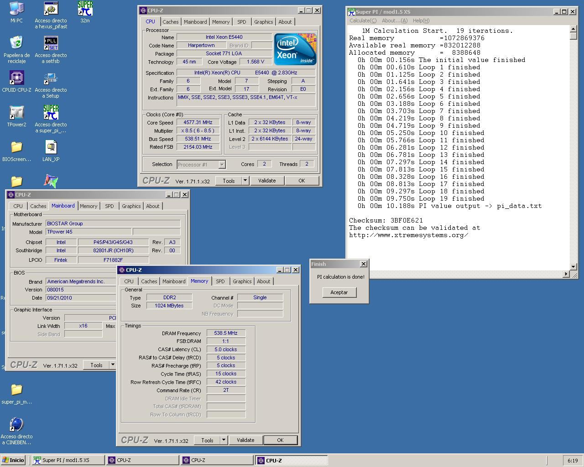Switch to the SPD tab in Memory window
584x467 pixels.
(x=220, y=281)
